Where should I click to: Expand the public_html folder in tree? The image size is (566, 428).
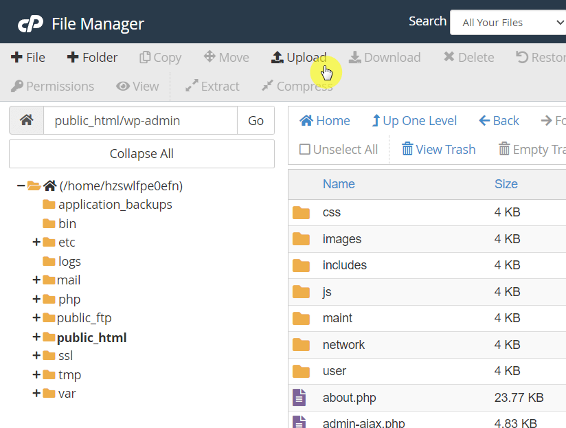tap(36, 337)
